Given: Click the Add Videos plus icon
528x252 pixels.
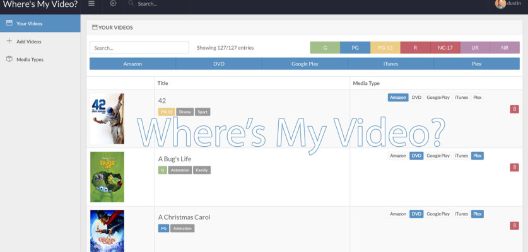Looking at the screenshot, I should [9, 41].
